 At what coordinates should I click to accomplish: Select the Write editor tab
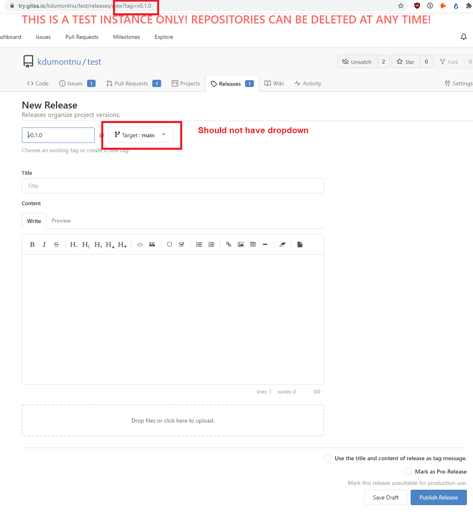(x=34, y=221)
